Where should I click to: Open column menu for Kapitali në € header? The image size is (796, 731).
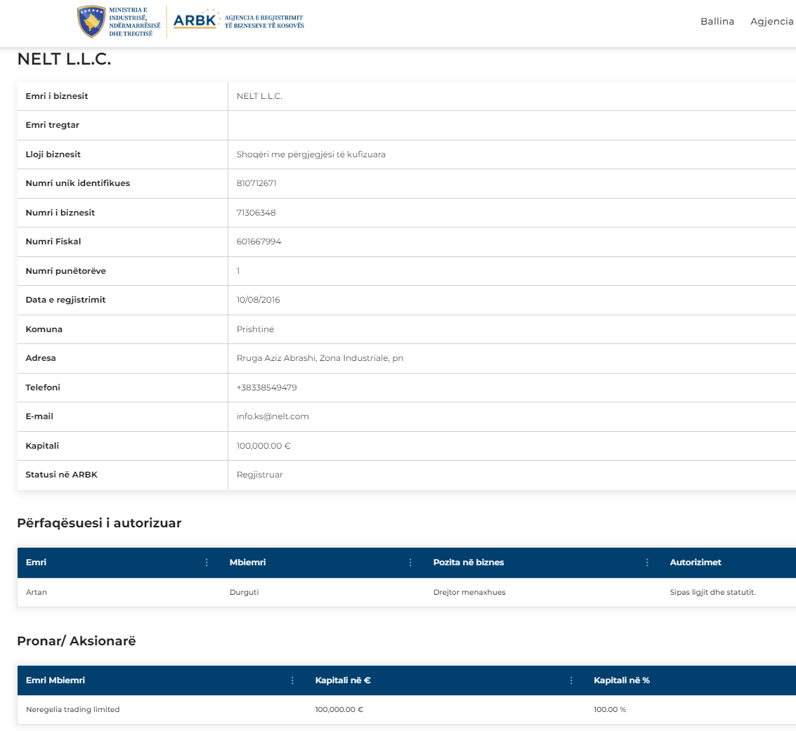tap(571, 680)
